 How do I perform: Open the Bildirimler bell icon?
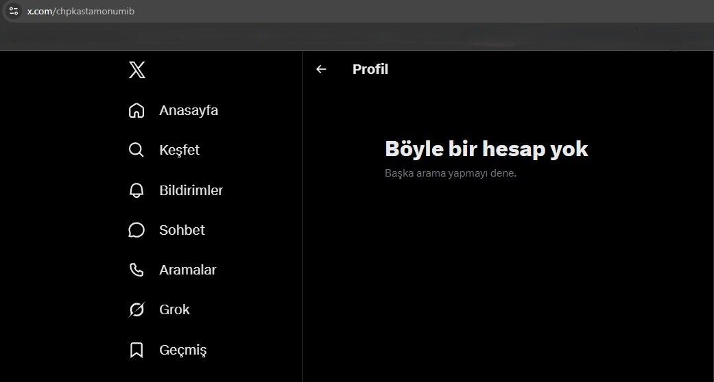pos(136,190)
